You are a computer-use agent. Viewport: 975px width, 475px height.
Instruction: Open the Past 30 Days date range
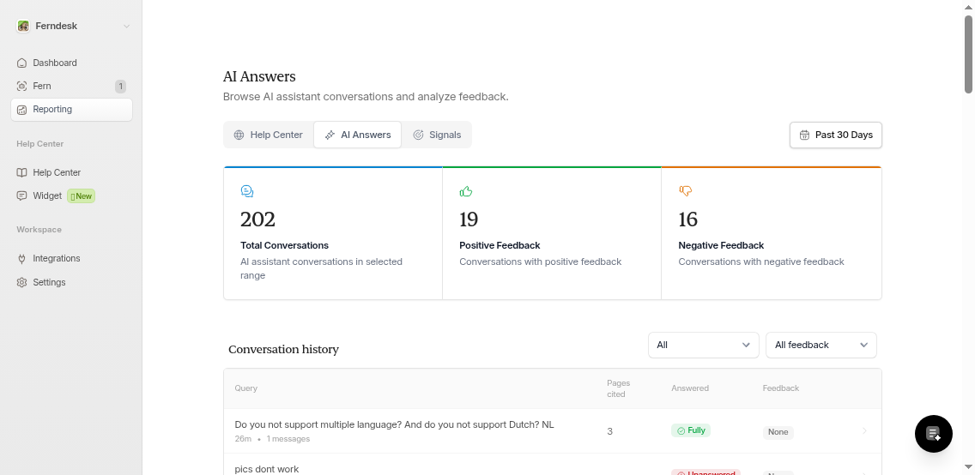(x=836, y=135)
